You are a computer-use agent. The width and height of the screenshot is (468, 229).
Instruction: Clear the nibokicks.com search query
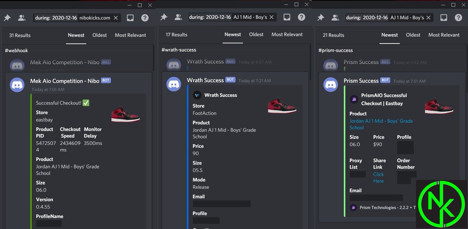click(116, 18)
